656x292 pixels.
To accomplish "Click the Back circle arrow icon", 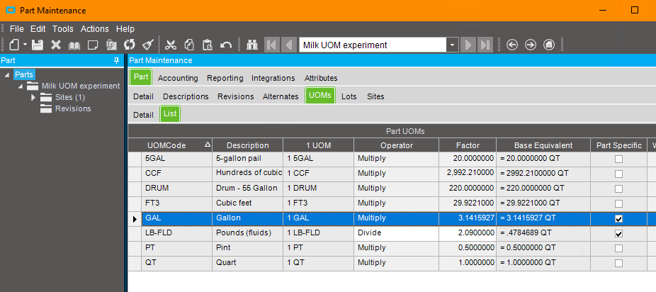I will (511, 45).
